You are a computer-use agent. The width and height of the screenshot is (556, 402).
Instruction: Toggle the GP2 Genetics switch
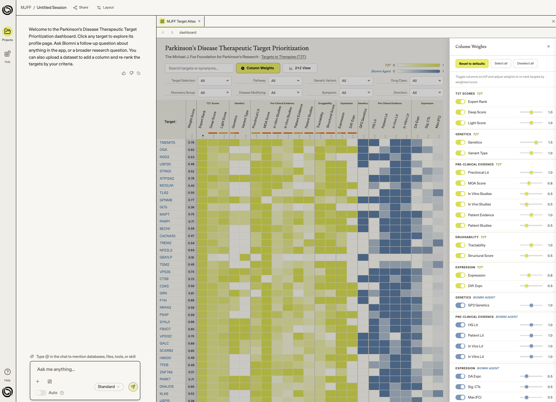coord(460,305)
